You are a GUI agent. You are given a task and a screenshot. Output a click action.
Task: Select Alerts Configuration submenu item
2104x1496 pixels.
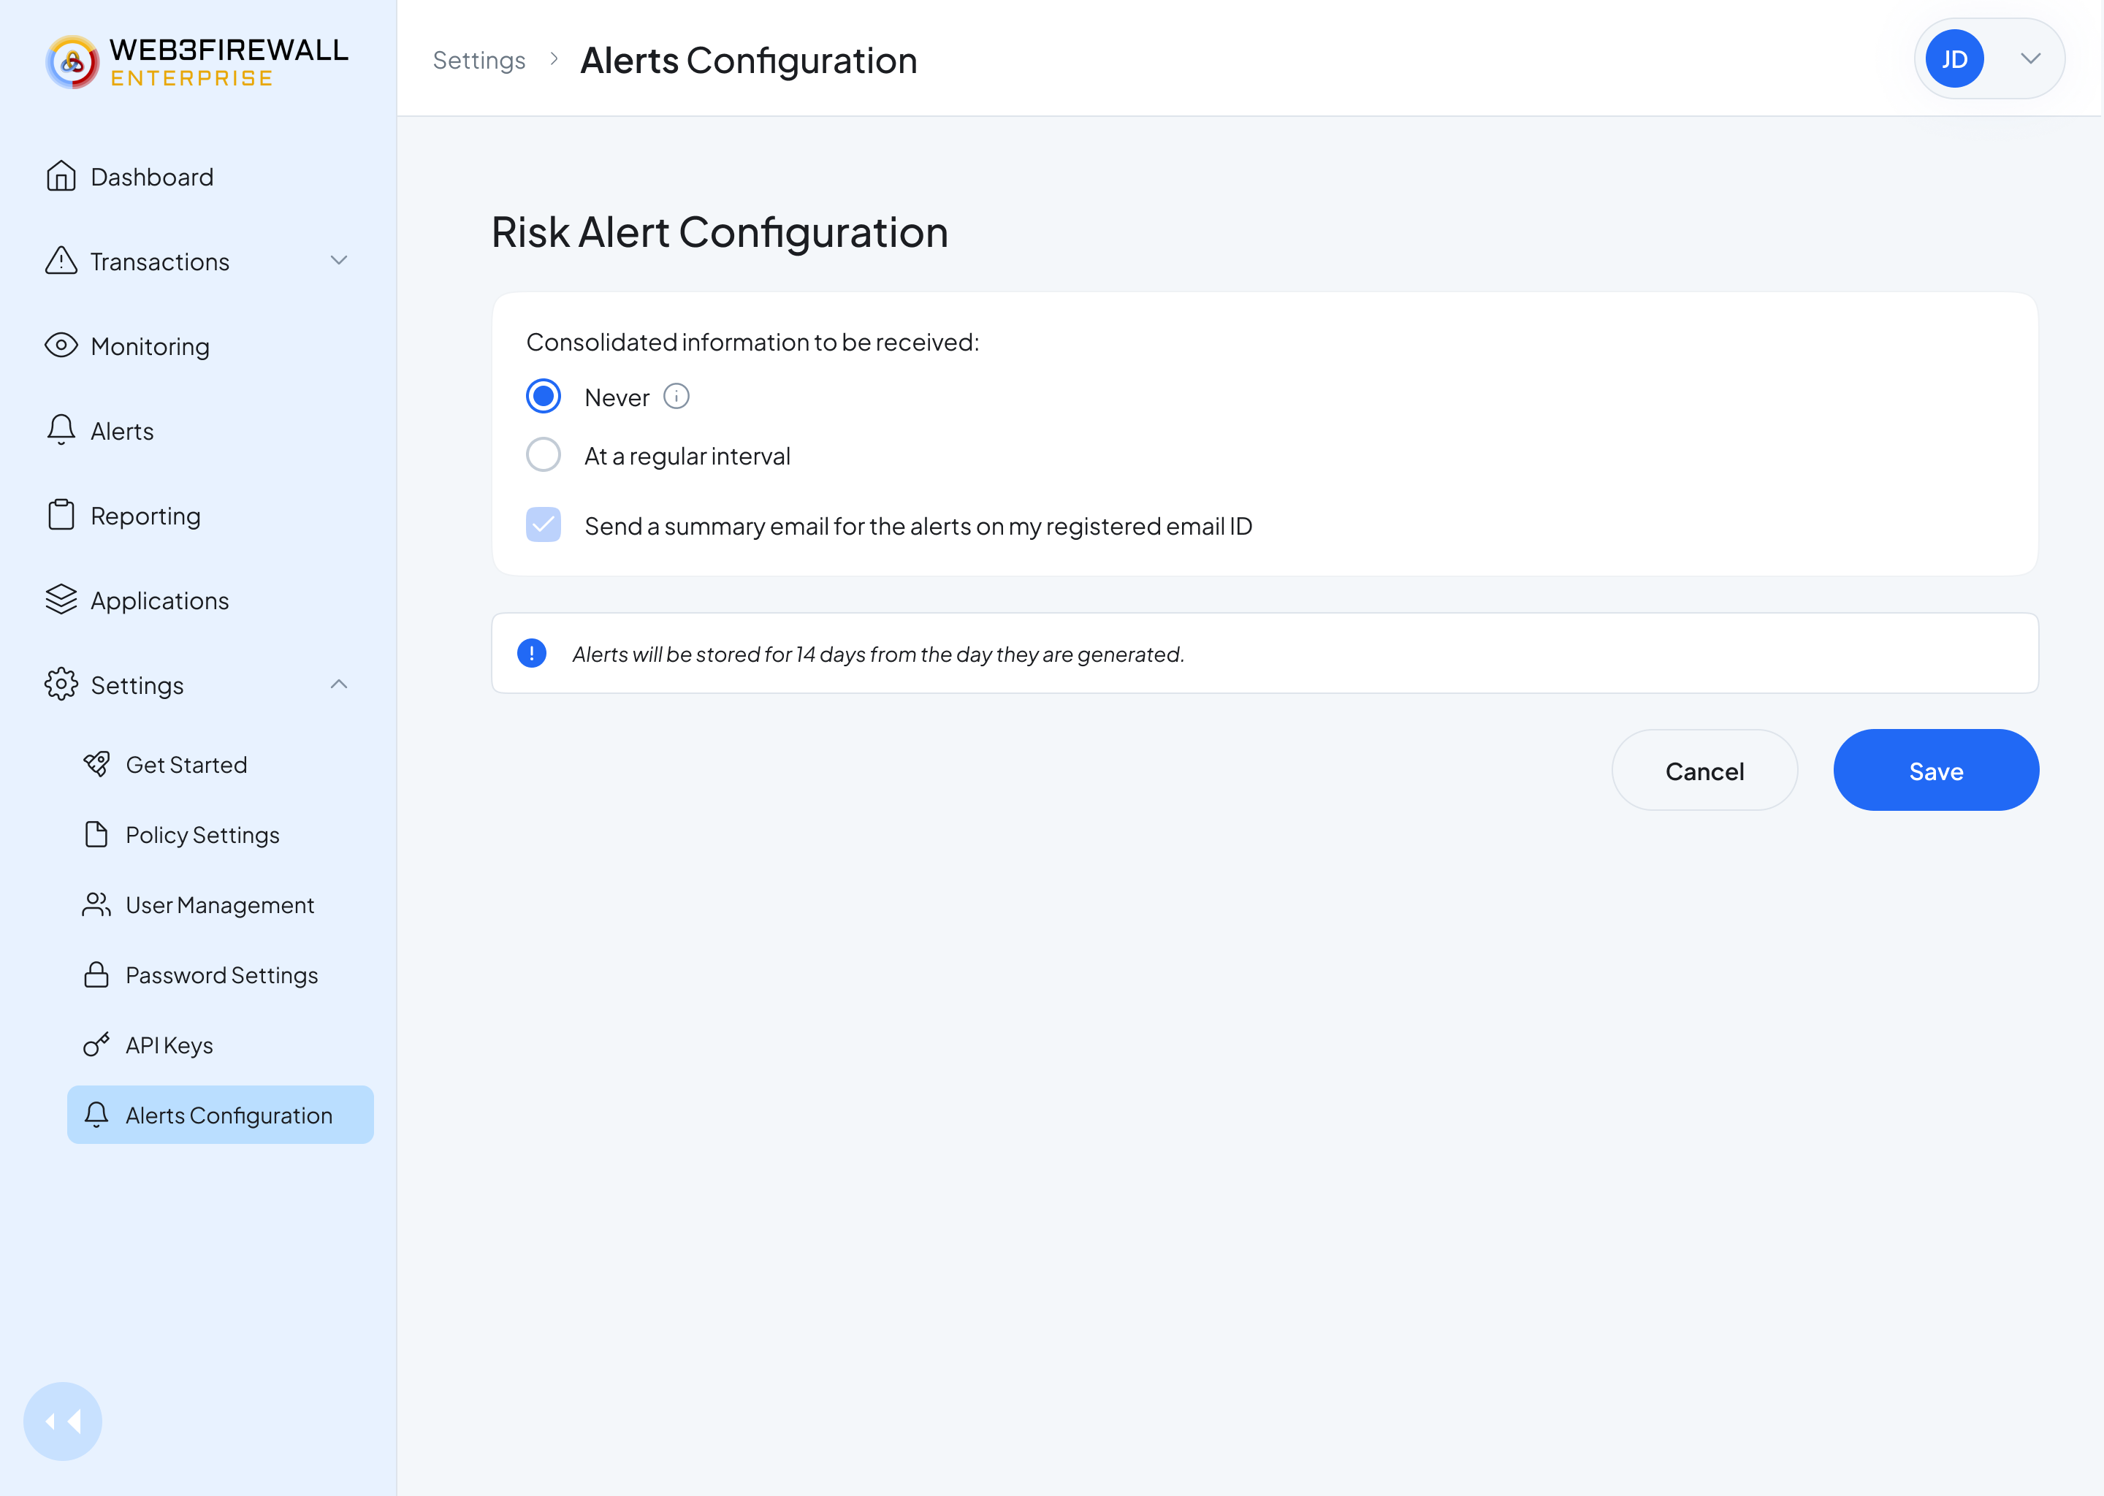tap(220, 1115)
